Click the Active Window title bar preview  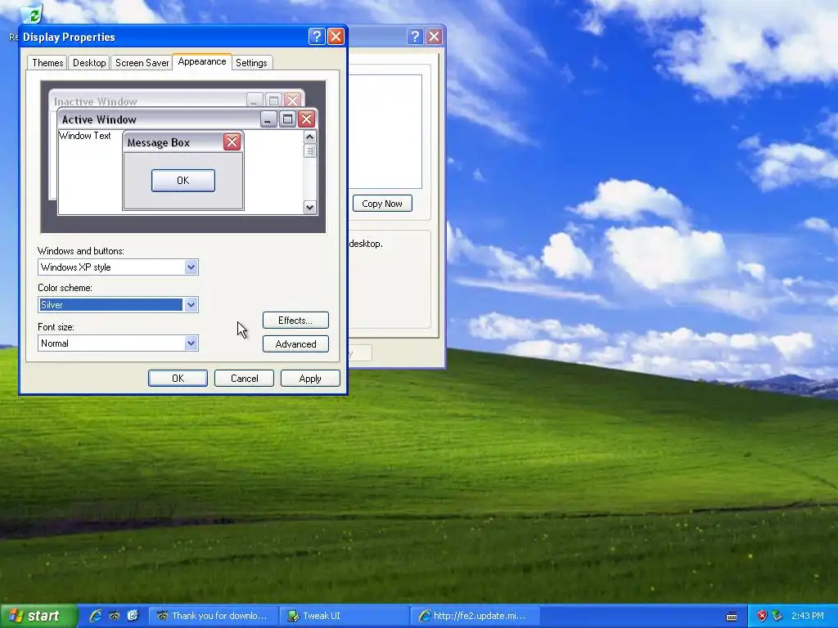tap(187, 119)
